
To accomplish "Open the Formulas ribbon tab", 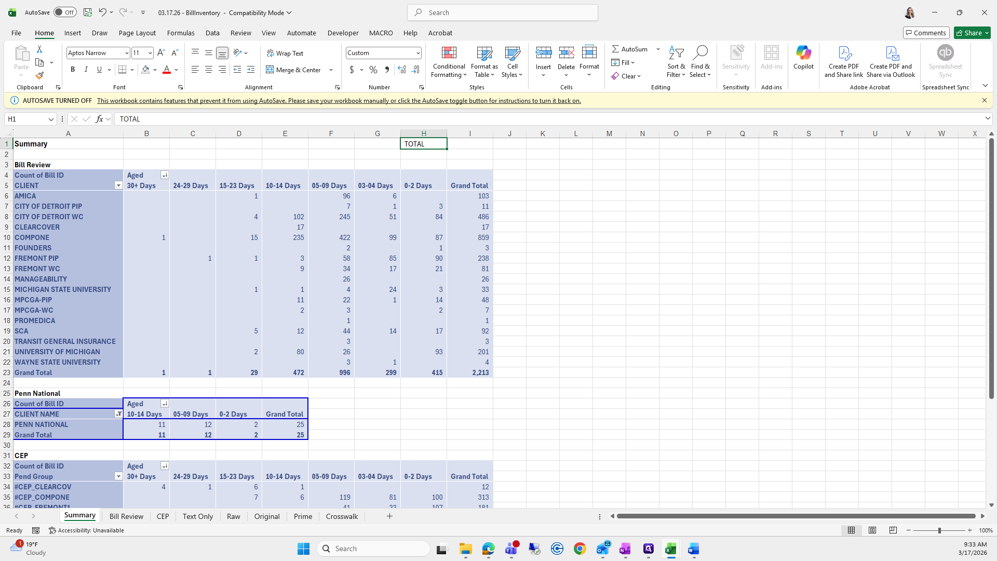I will (x=181, y=33).
